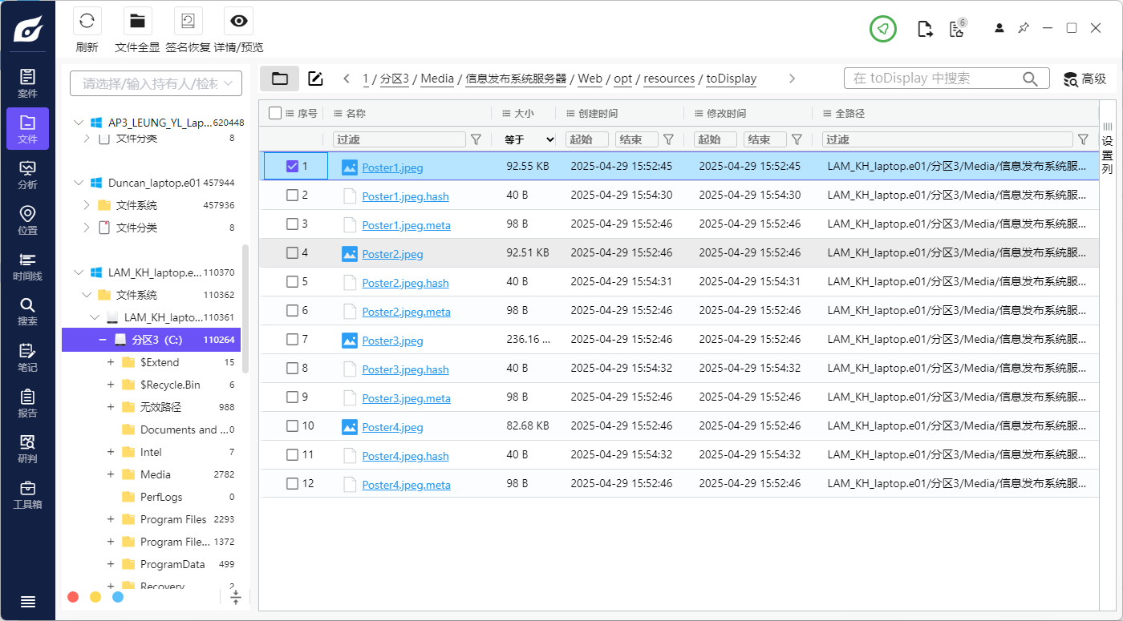This screenshot has width=1123, height=621.
Task: Select the red color tag dot
Action: coord(73,597)
